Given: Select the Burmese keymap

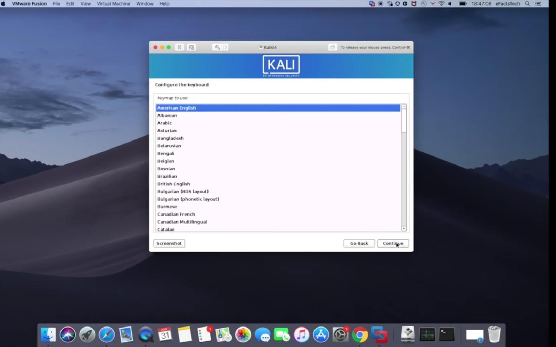Looking at the screenshot, I should point(278,207).
